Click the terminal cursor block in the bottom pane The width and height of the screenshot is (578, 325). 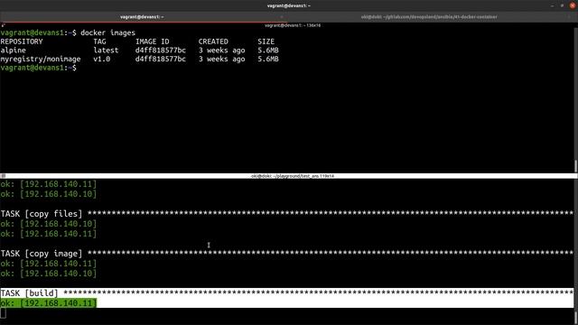(x=3, y=313)
